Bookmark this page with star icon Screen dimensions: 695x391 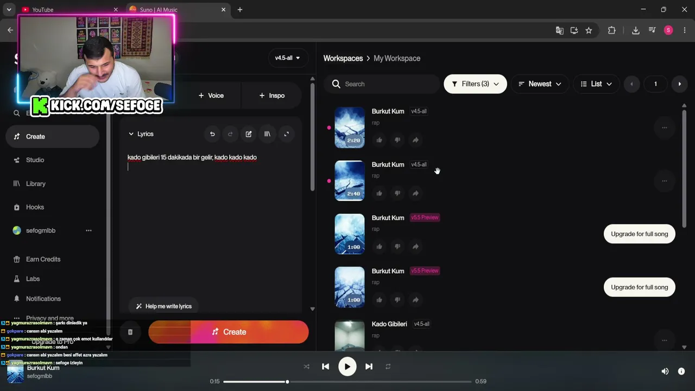589,30
